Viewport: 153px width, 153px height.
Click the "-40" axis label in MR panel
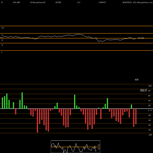[x=149, y=120]
